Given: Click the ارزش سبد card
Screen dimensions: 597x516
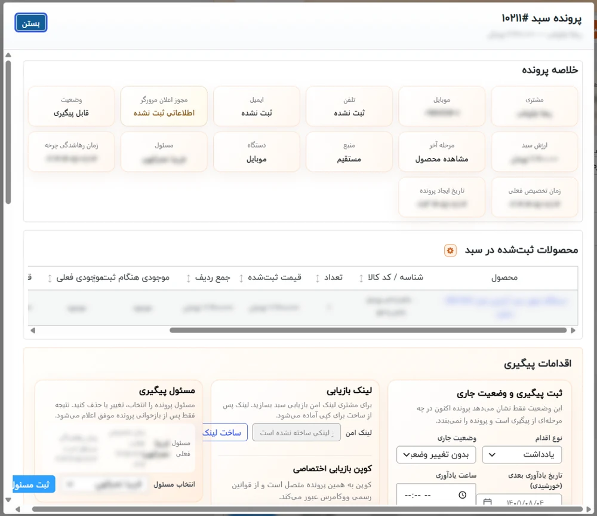Looking at the screenshot, I should tap(534, 152).
